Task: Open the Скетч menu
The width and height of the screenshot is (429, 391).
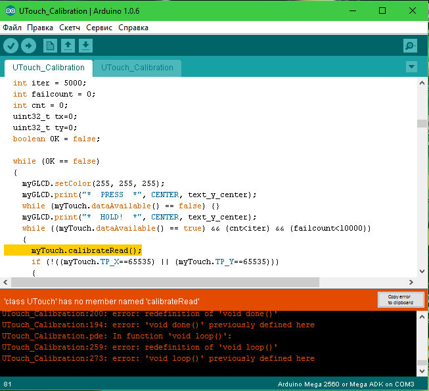Action: pos(70,28)
